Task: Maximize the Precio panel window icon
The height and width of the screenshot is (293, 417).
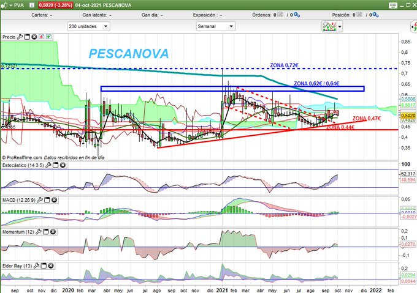Action: [27, 37]
